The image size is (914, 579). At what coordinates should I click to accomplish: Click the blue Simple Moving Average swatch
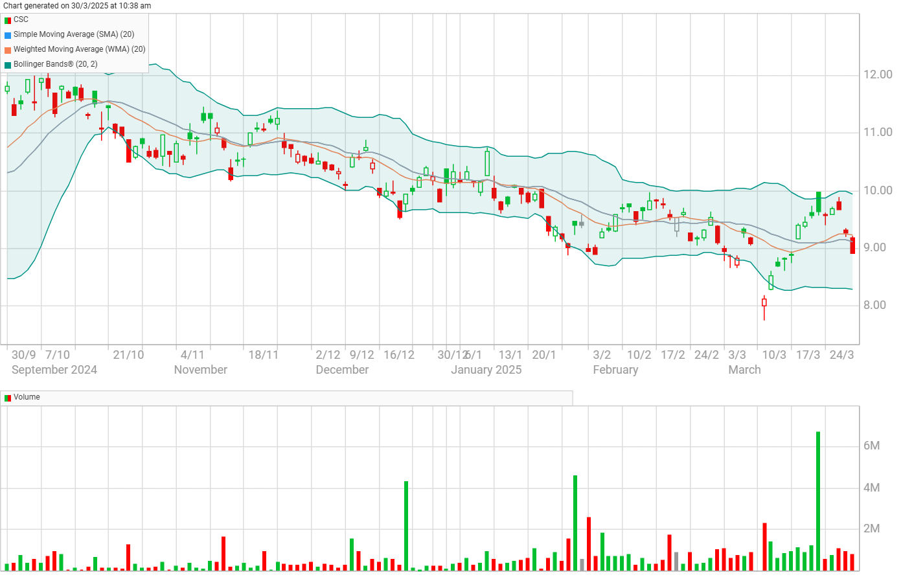point(8,35)
